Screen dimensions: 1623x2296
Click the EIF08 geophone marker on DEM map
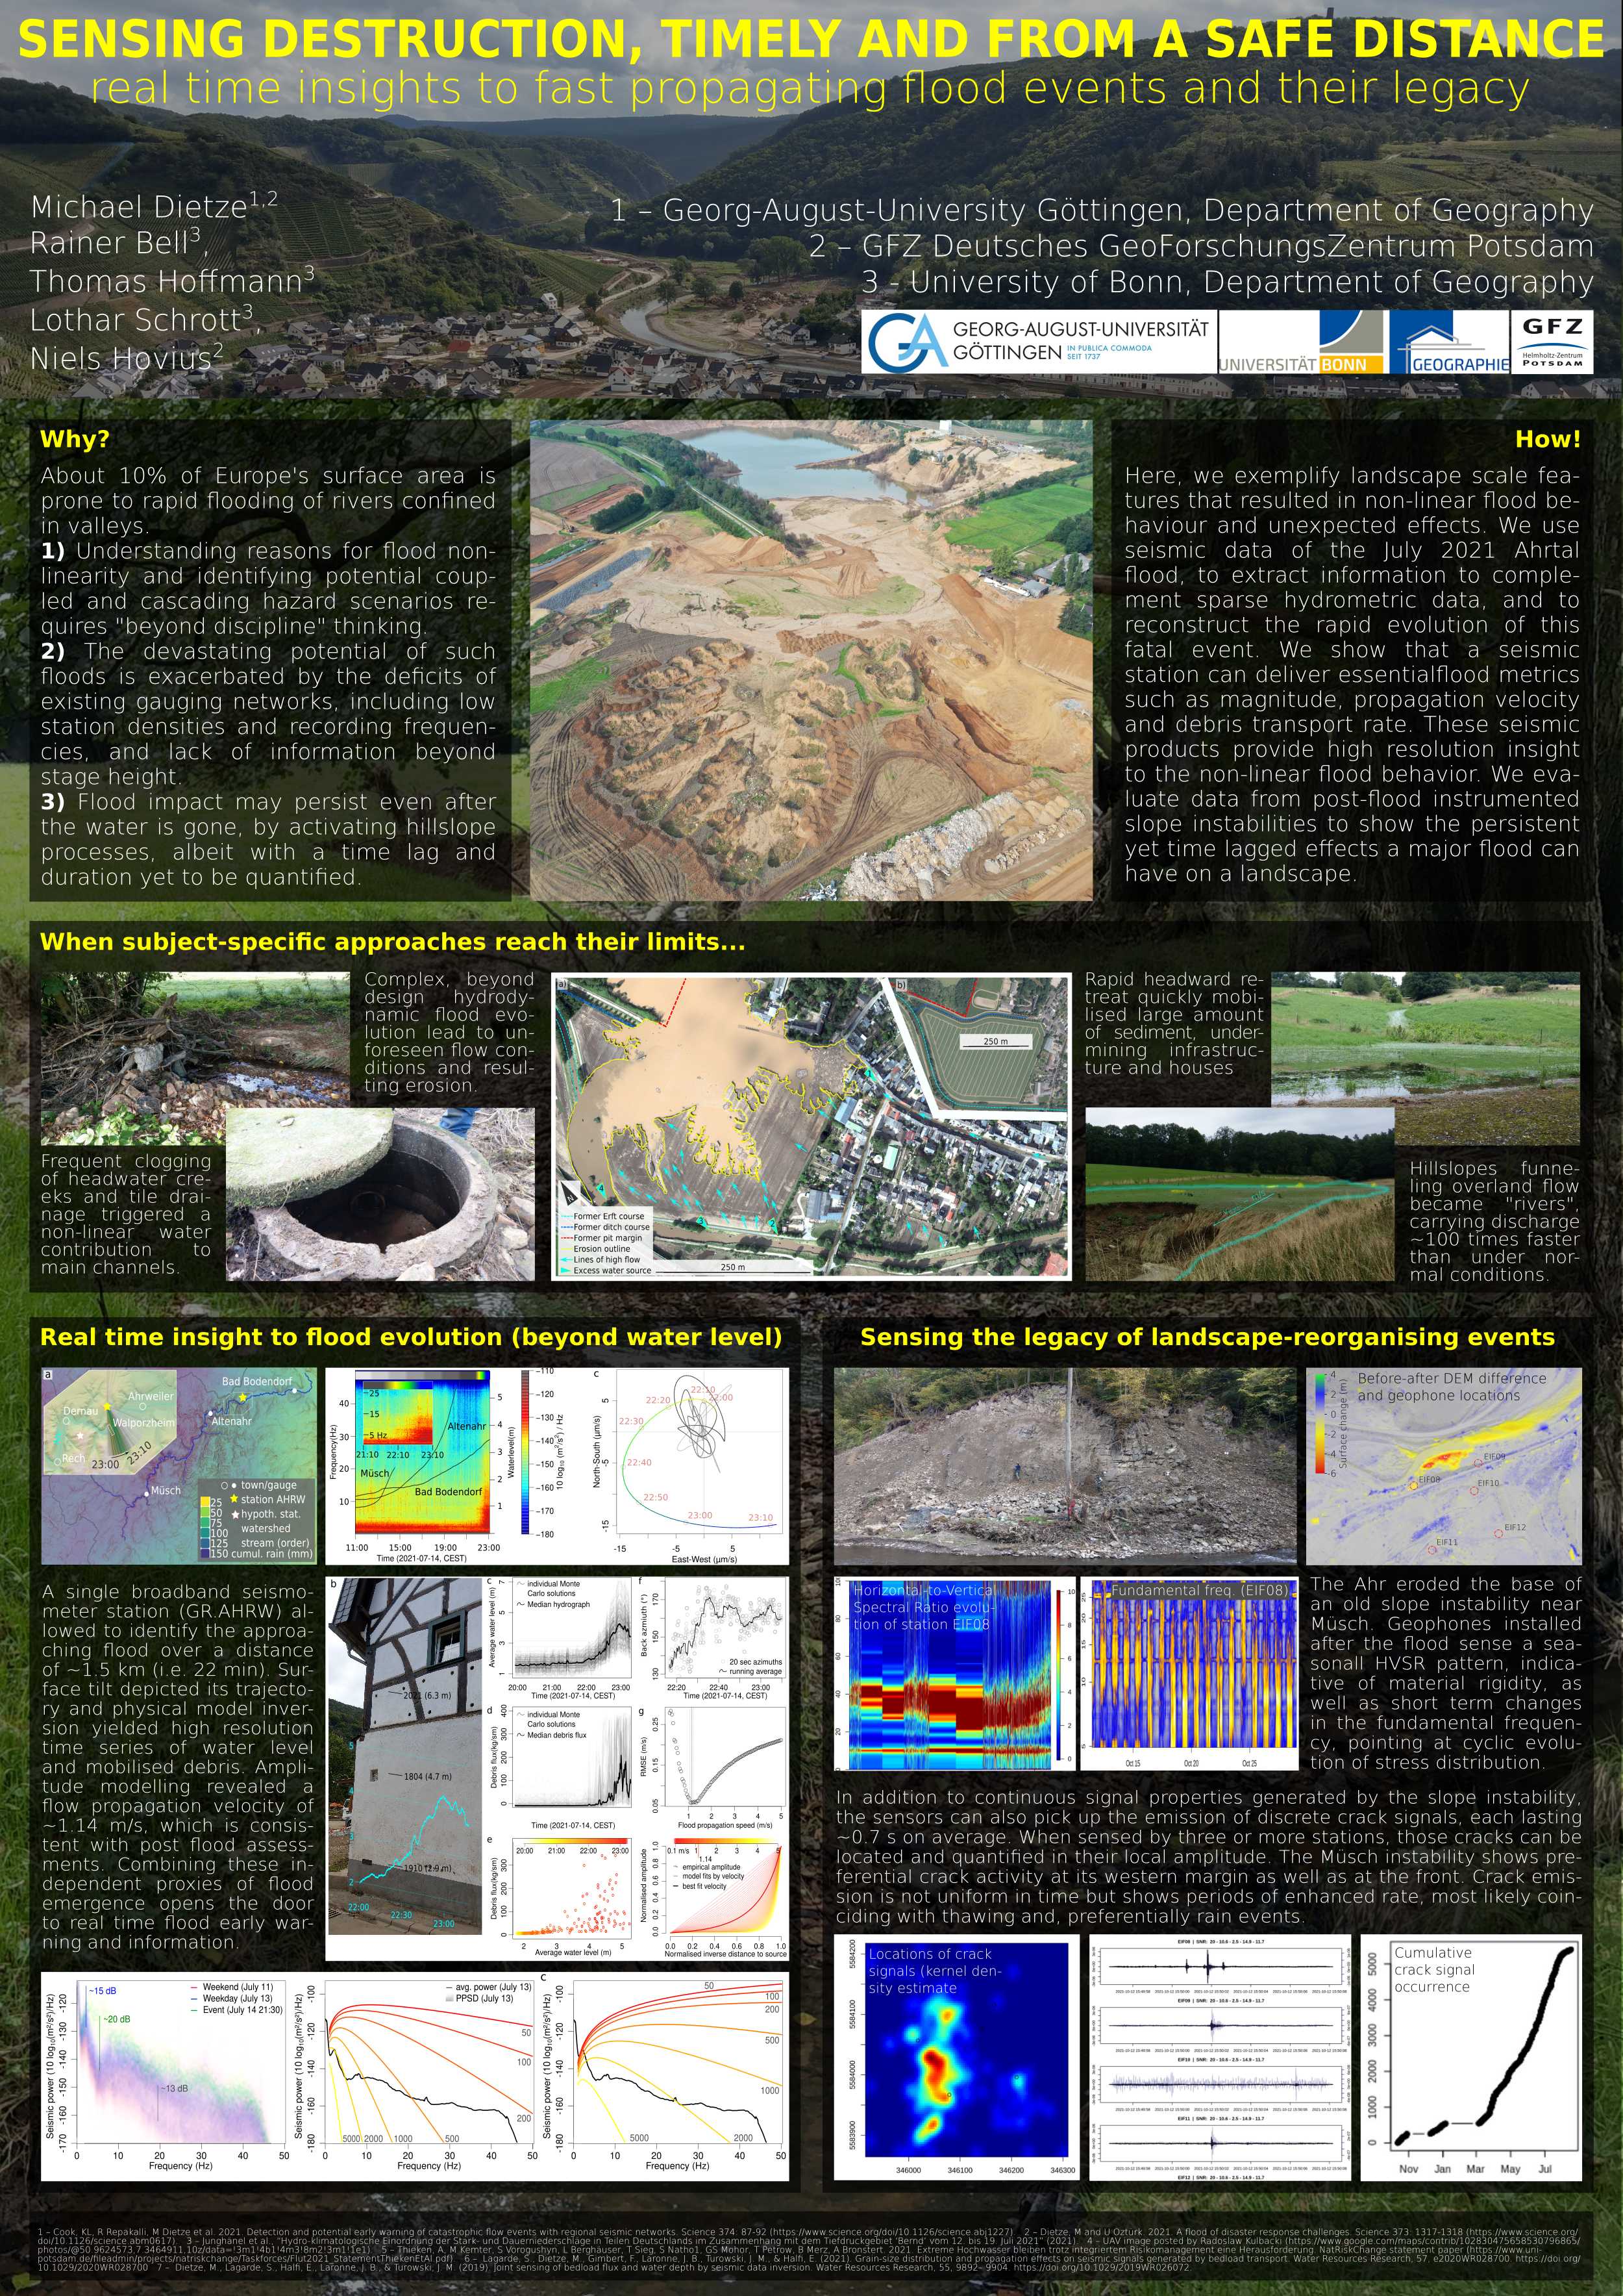(1413, 1487)
